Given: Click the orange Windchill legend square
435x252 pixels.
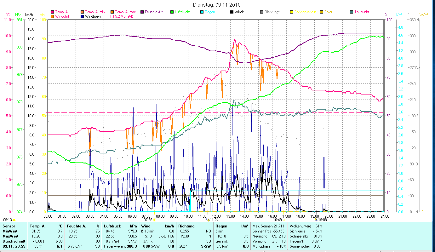Looking at the screenshot, I should (52, 16).
